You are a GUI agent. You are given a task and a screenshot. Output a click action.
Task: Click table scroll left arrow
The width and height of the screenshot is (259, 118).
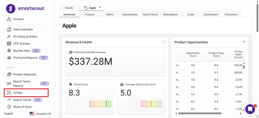(176, 113)
